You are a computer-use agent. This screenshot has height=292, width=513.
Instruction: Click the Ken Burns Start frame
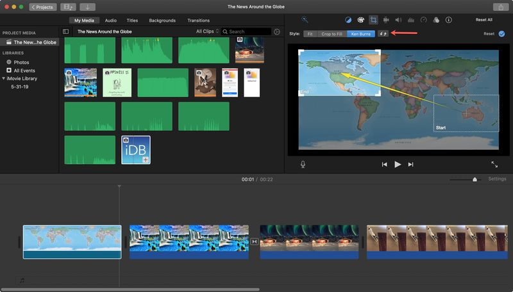click(x=466, y=113)
